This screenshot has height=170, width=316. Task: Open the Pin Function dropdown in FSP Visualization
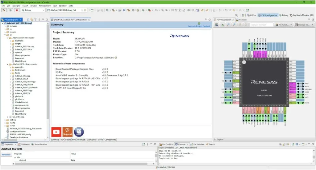(283, 25)
